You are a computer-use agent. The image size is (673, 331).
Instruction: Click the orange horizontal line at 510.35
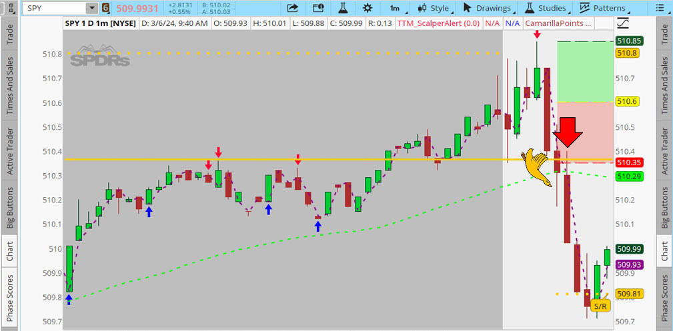pos(338,159)
